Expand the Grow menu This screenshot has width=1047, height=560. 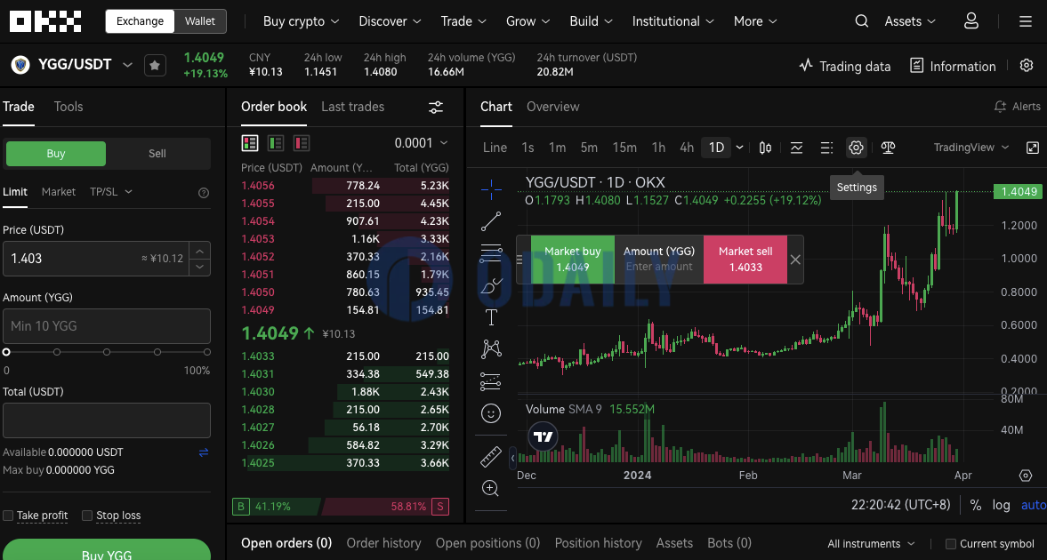528,21
